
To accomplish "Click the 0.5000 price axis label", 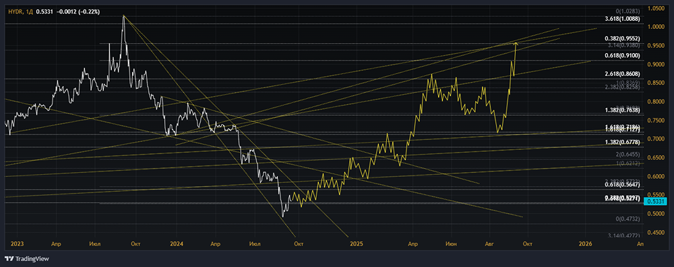I will (x=656, y=214).
